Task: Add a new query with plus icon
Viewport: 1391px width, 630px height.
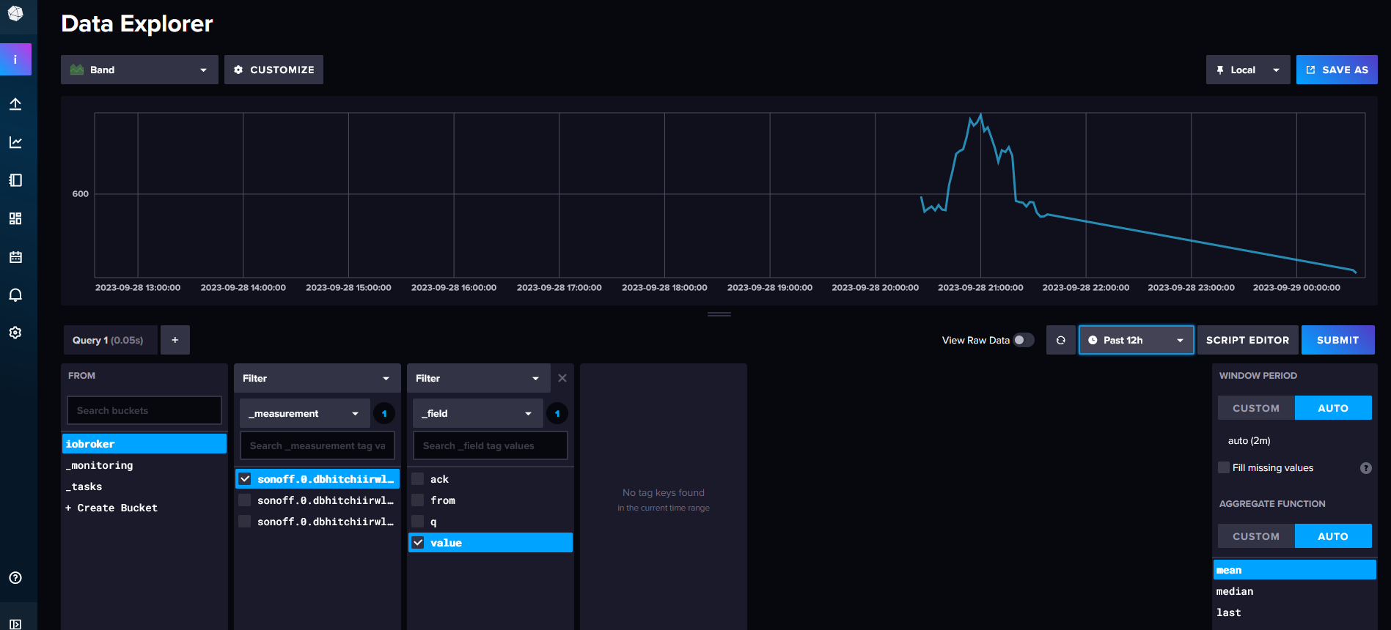Action: tap(175, 340)
